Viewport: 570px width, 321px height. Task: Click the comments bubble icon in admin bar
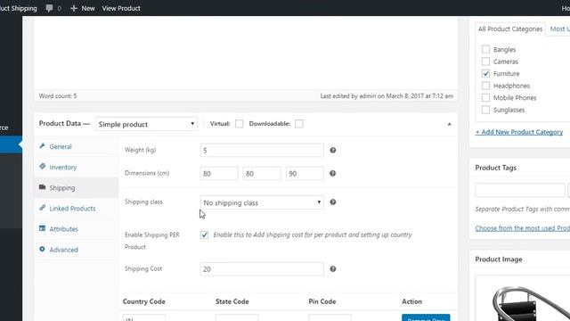pyautogui.click(x=49, y=8)
